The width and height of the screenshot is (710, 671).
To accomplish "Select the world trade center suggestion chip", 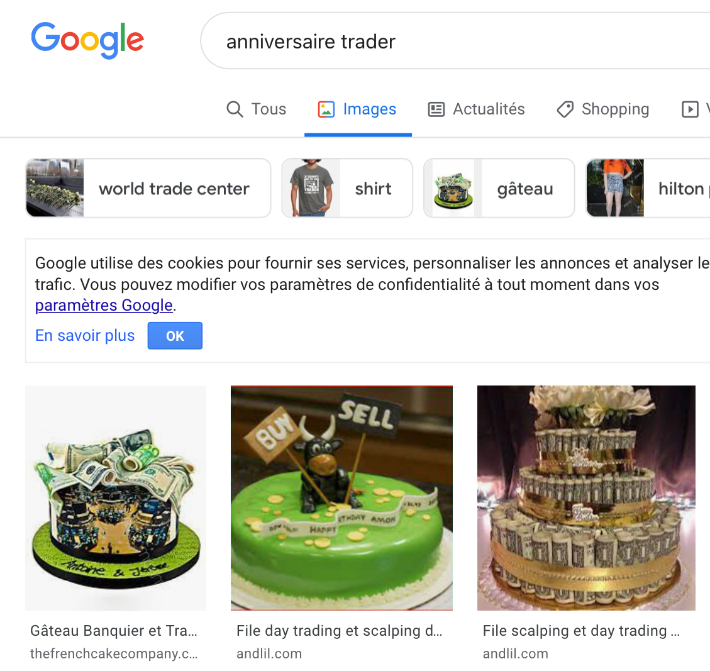I will pyautogui.click(x=148, y=188).
